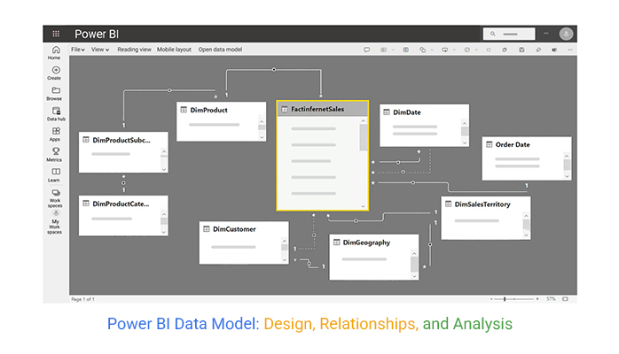Open the File menu
Screen dimensions: 619x354
[78, 50]
